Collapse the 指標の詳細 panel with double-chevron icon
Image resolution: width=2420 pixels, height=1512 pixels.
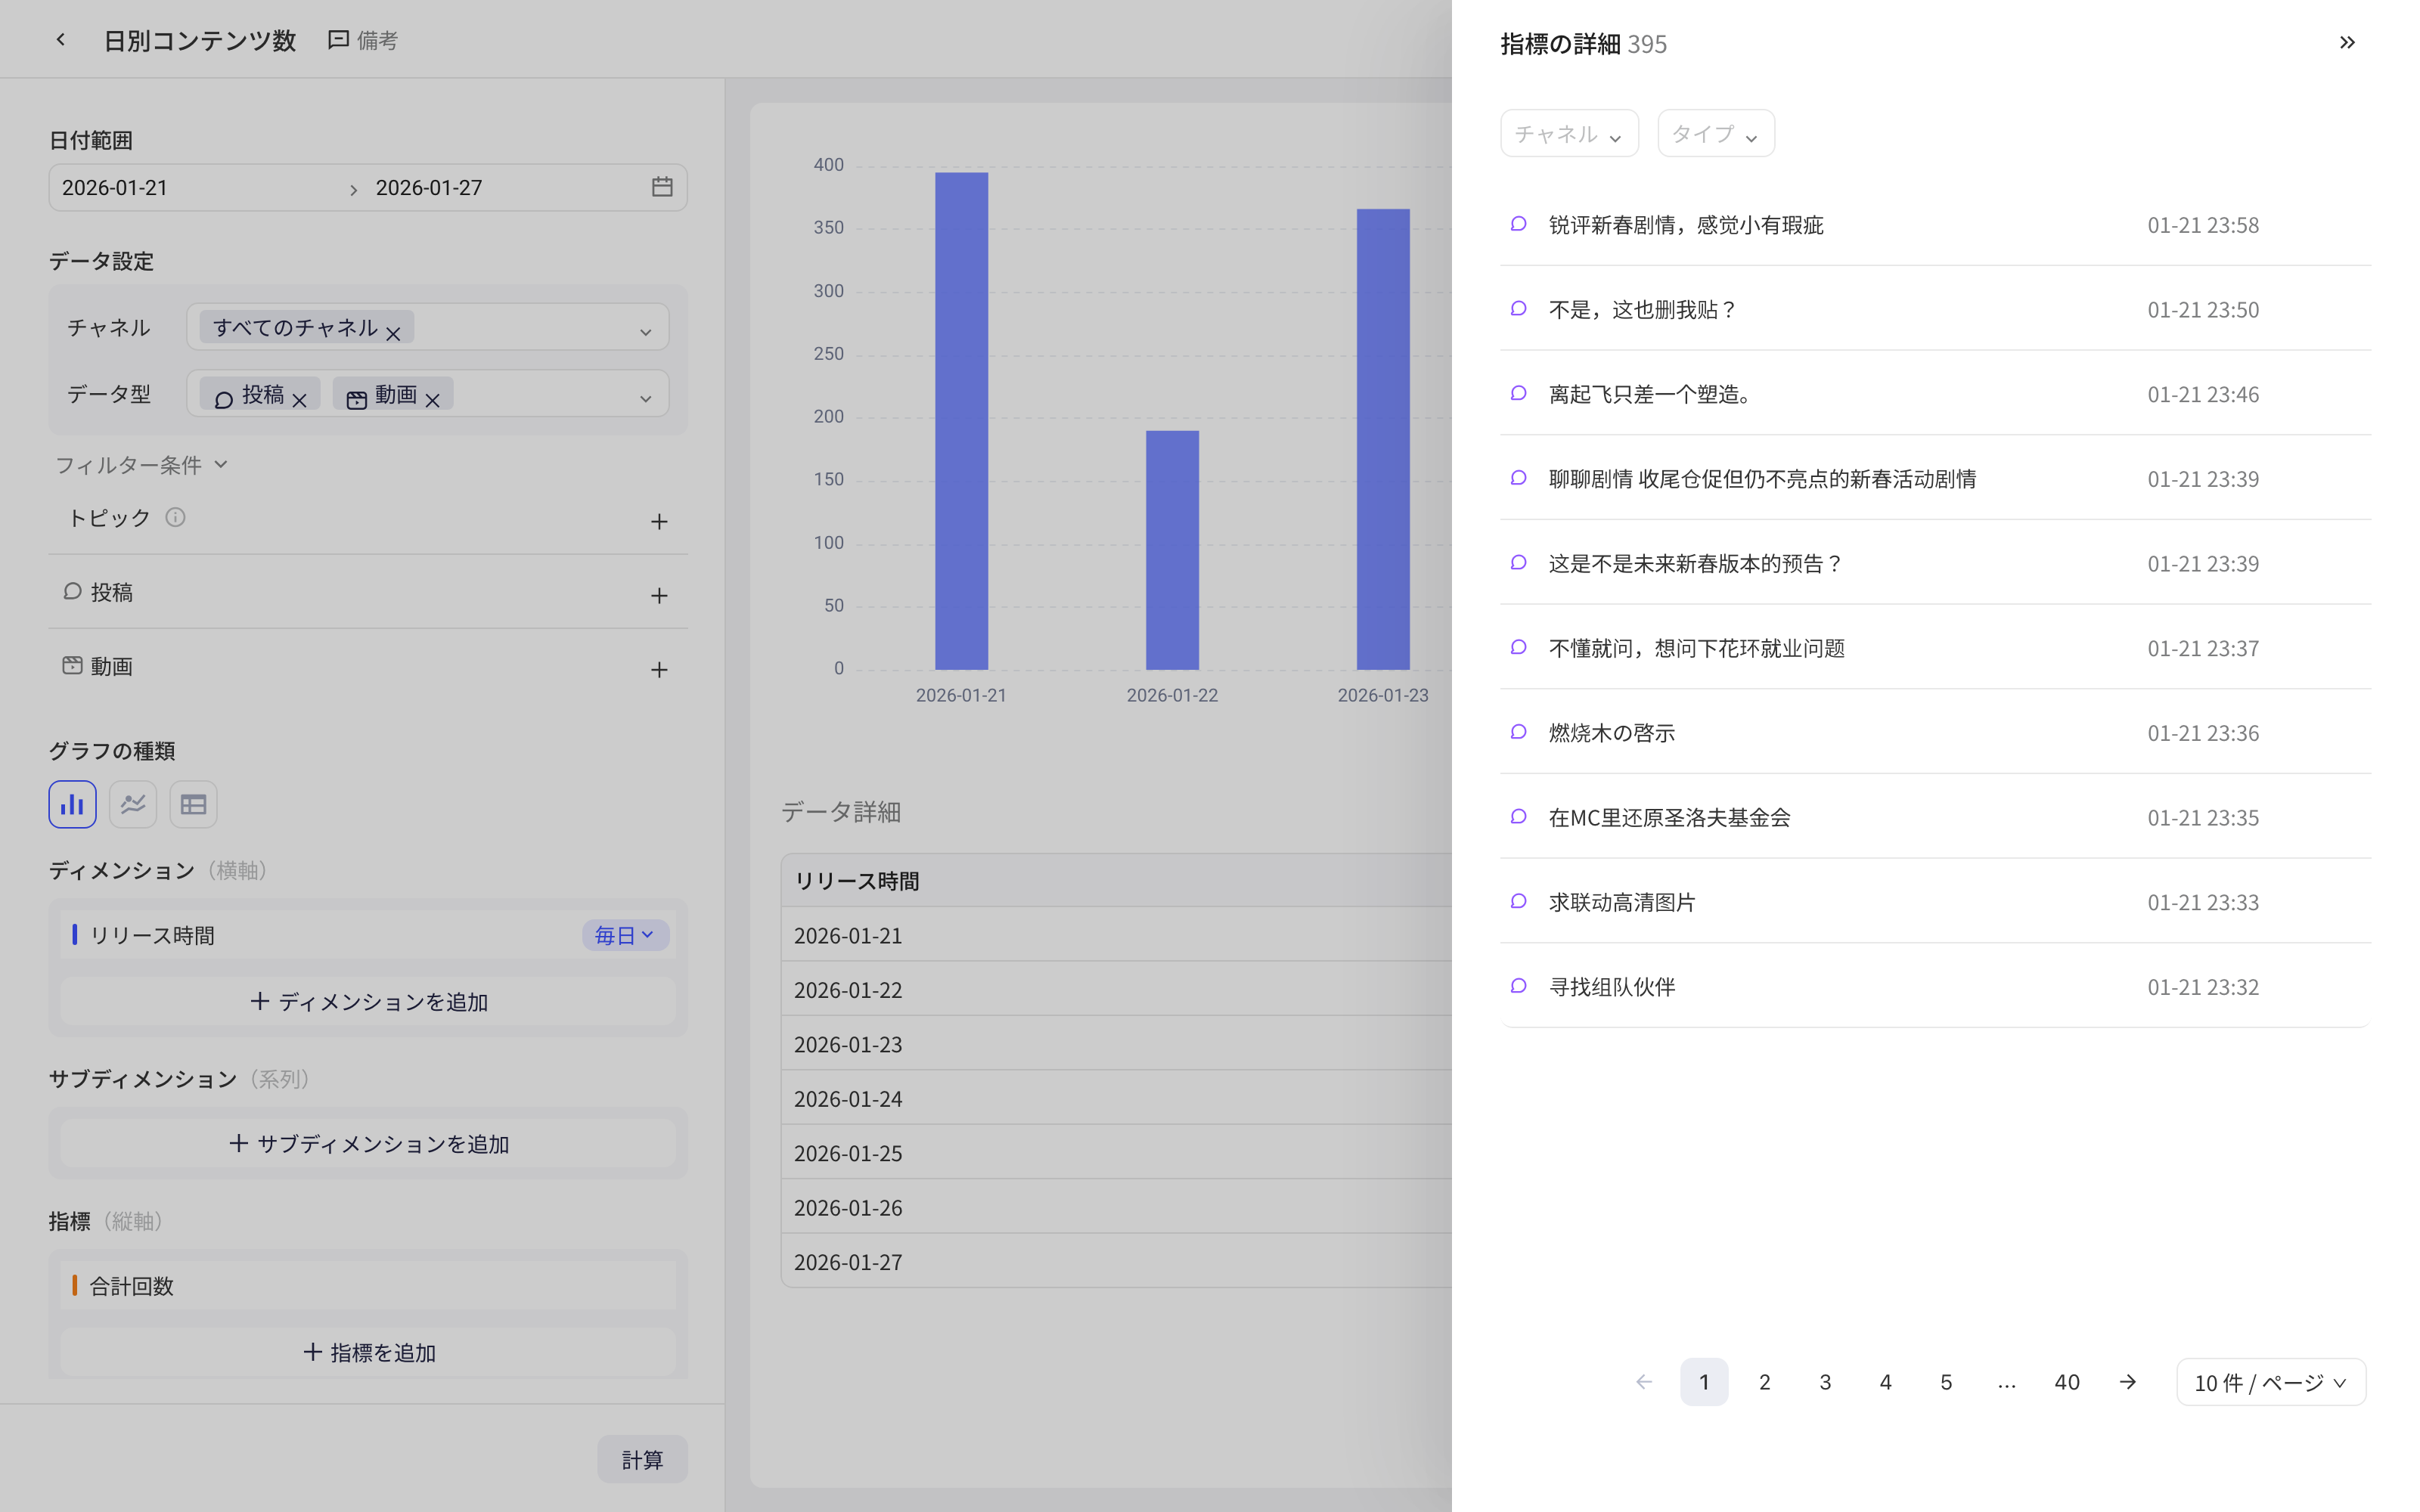tap(2347, 42)
